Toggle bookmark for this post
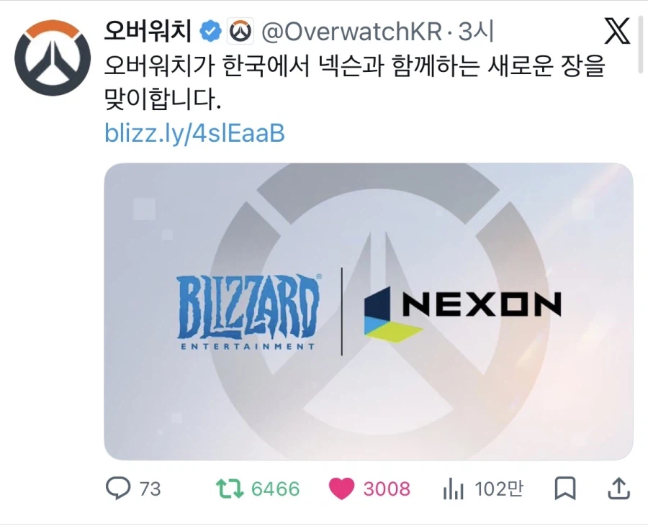 click(x=565, y=489)
